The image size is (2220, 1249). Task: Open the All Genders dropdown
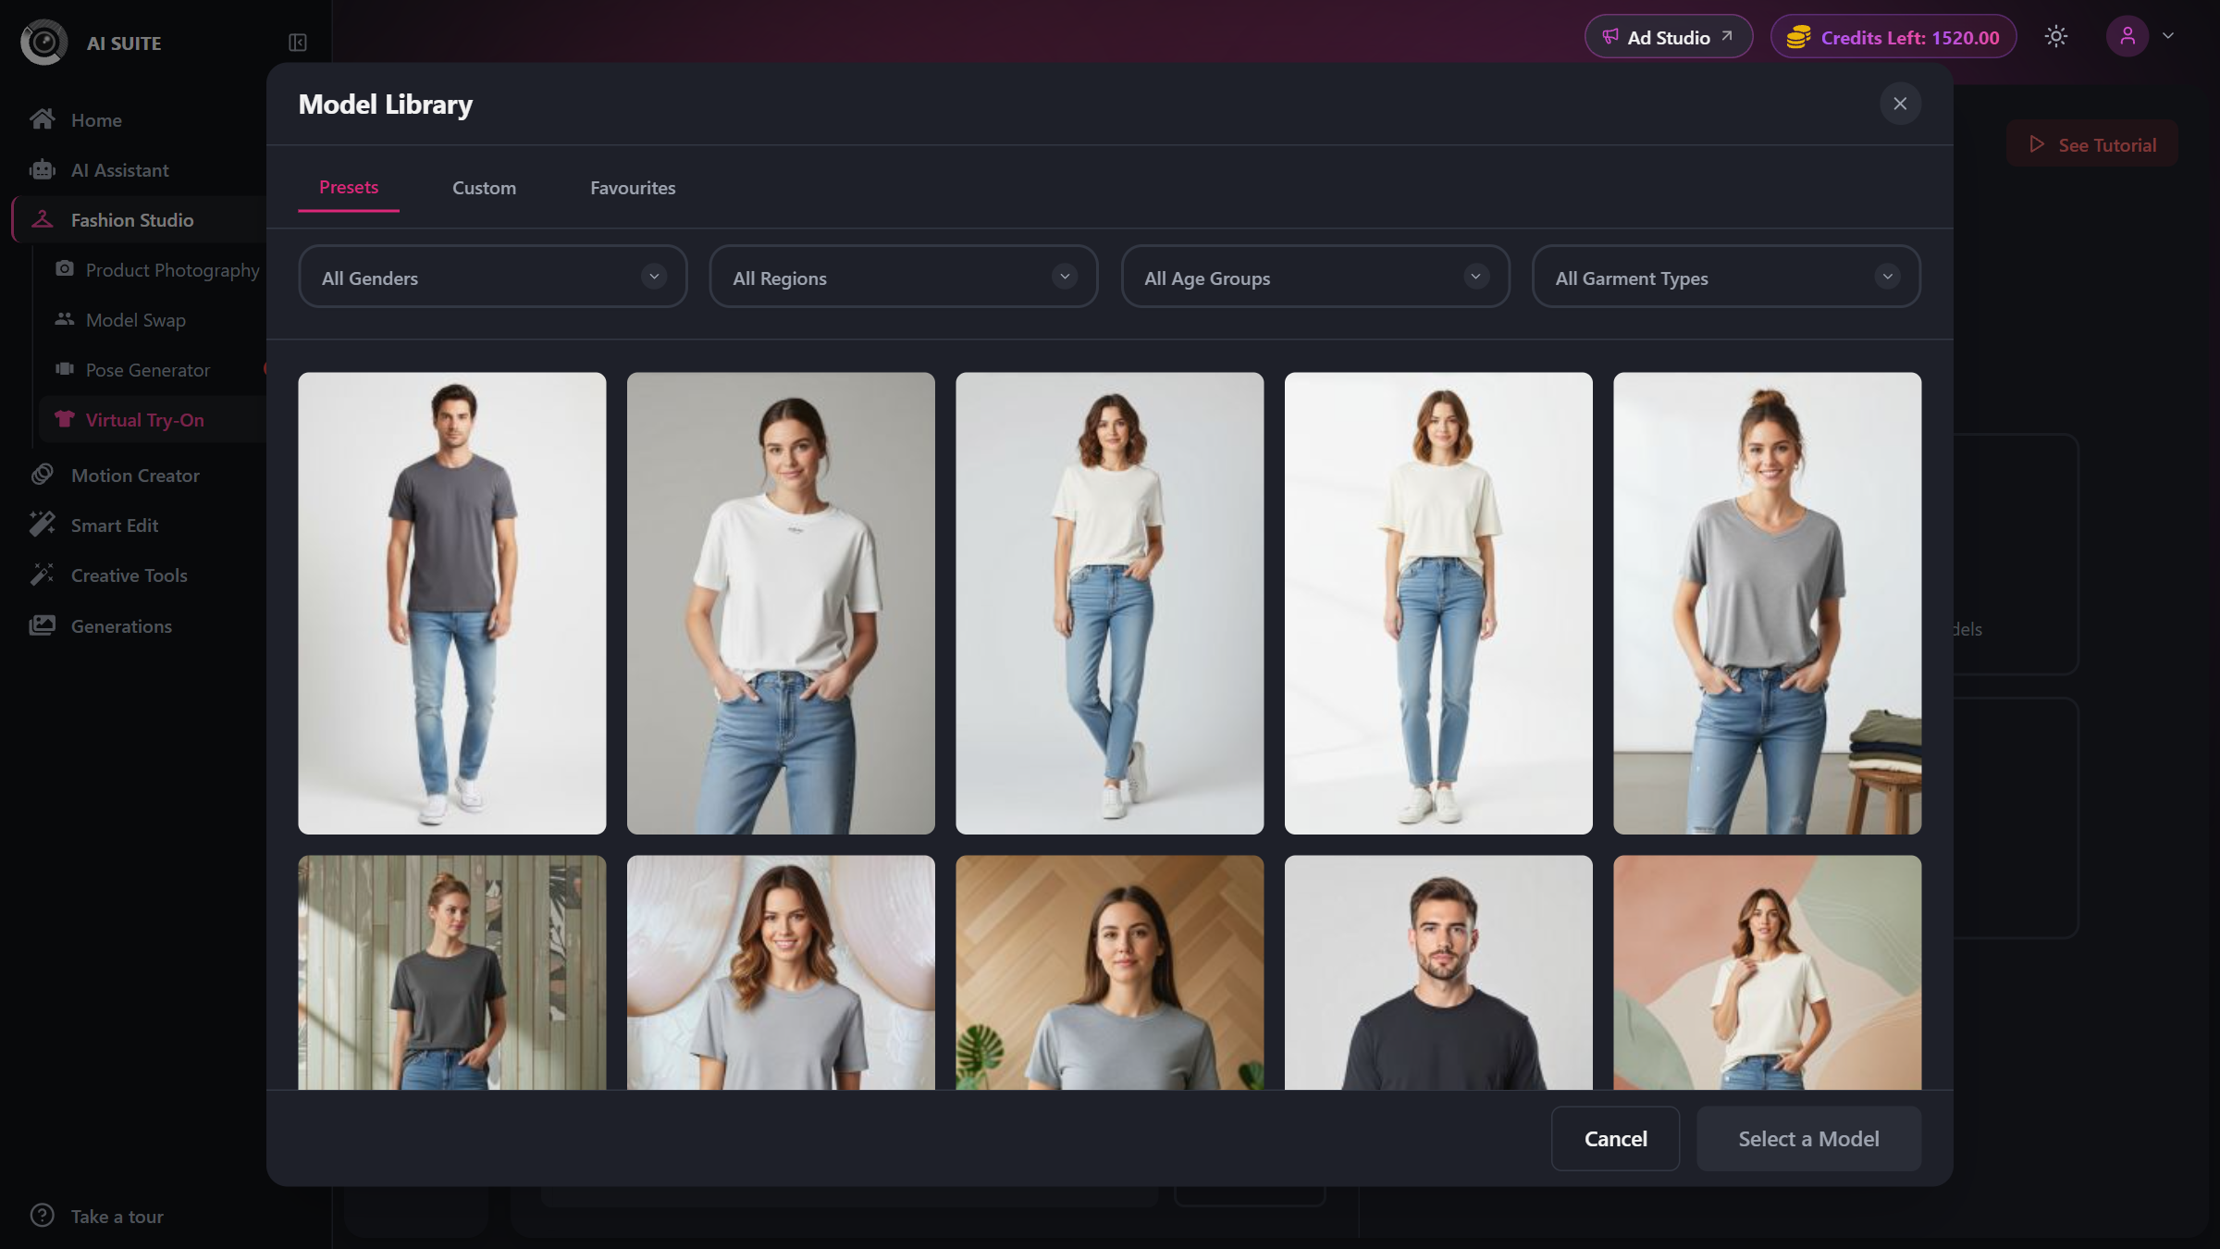pos(492,277)
